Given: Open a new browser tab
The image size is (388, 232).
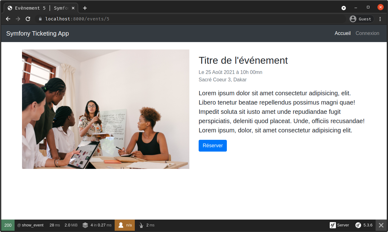Looking at the screenshot, I should (x=85, y=8).
